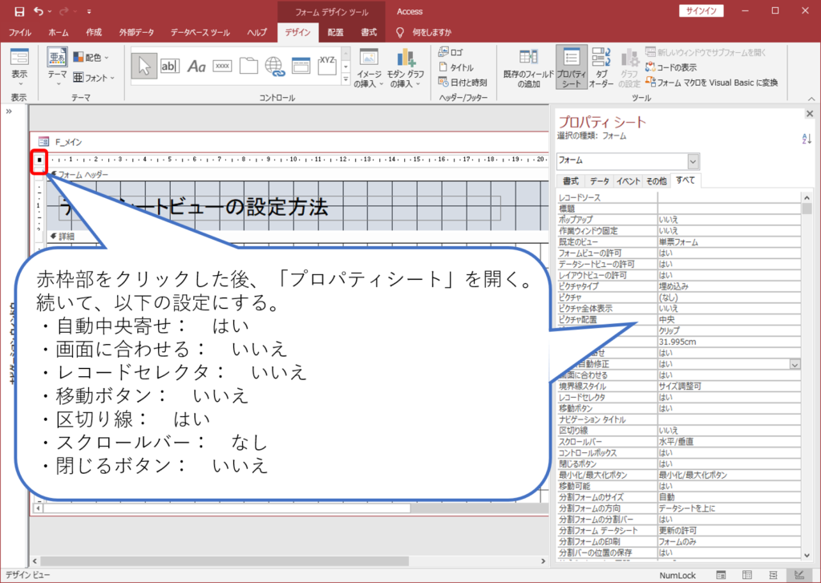Insert a タイトル title
This screenshot has height=583, width=821.
point(456,67)
